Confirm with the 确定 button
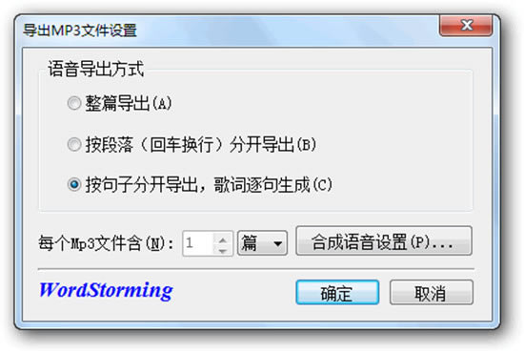This screenshot has height=353, width=524. pyautogui.click(x=337, y=293)
